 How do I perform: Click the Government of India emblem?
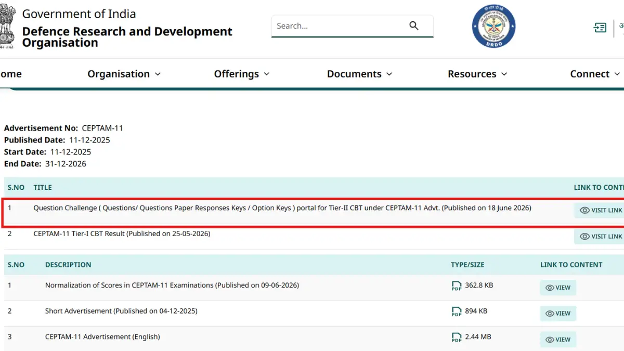(x=7, y=25)
